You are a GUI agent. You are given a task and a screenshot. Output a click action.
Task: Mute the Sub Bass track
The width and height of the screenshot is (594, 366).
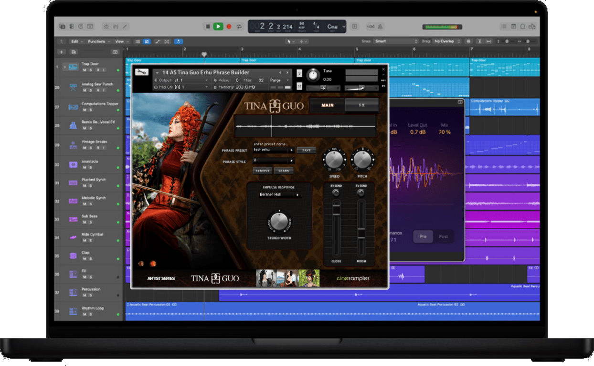tap(85, 222)
